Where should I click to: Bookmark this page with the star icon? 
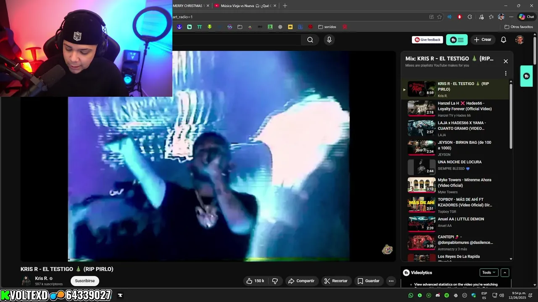click(x=439, y=17)
